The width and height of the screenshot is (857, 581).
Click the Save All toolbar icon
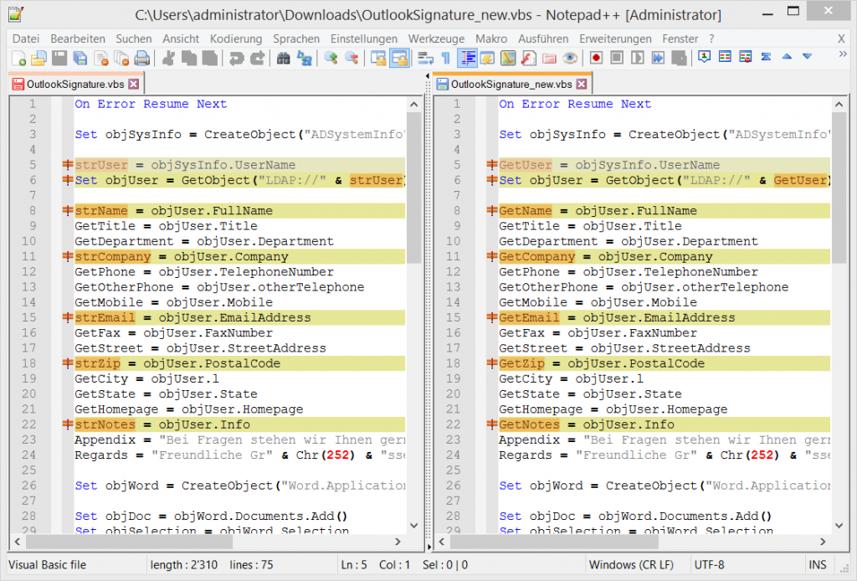point(80,57)
